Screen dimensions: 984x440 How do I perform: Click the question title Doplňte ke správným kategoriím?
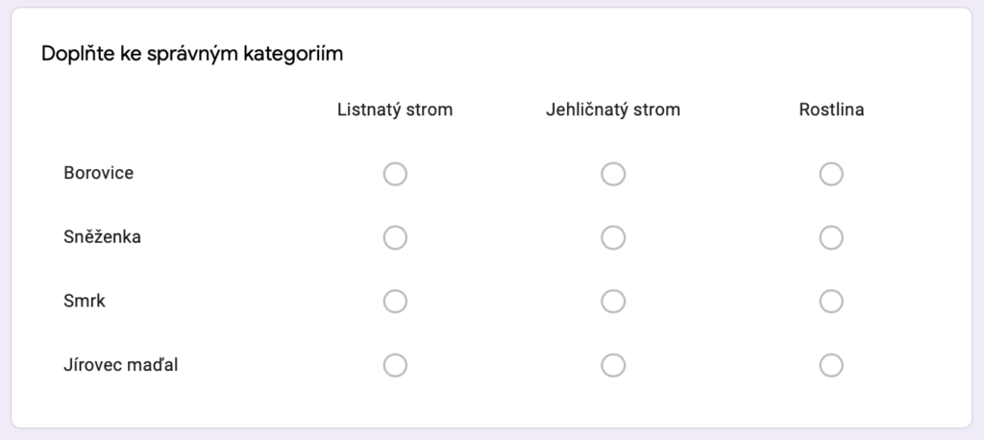pos(192,54)
